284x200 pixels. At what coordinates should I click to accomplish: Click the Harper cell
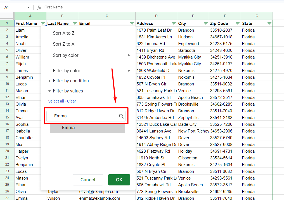[28, 151]
